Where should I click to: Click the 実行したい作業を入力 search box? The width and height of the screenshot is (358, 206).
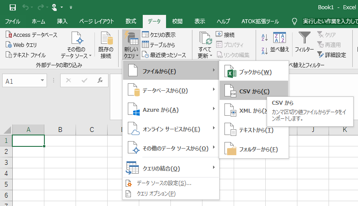[x=330, y=21]
